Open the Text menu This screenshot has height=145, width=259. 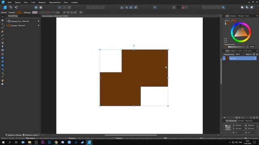tap(26, 2)
